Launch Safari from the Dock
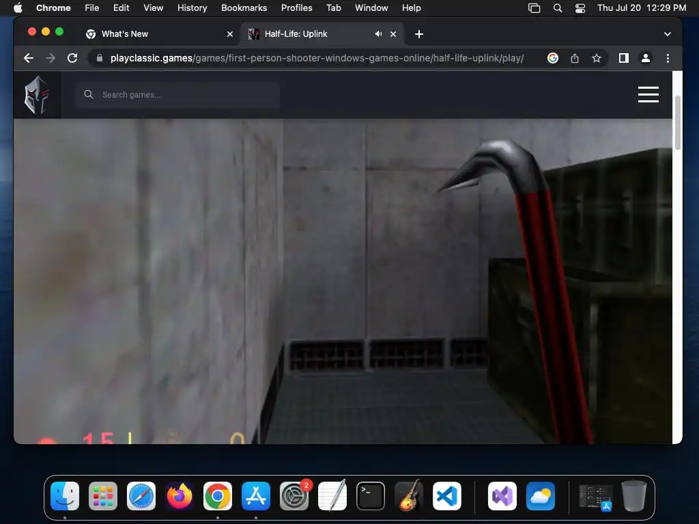This screenshot has width=699, height=524. [141, 496]
